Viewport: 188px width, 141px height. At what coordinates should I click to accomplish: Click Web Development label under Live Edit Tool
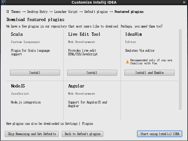pos(82,42)
